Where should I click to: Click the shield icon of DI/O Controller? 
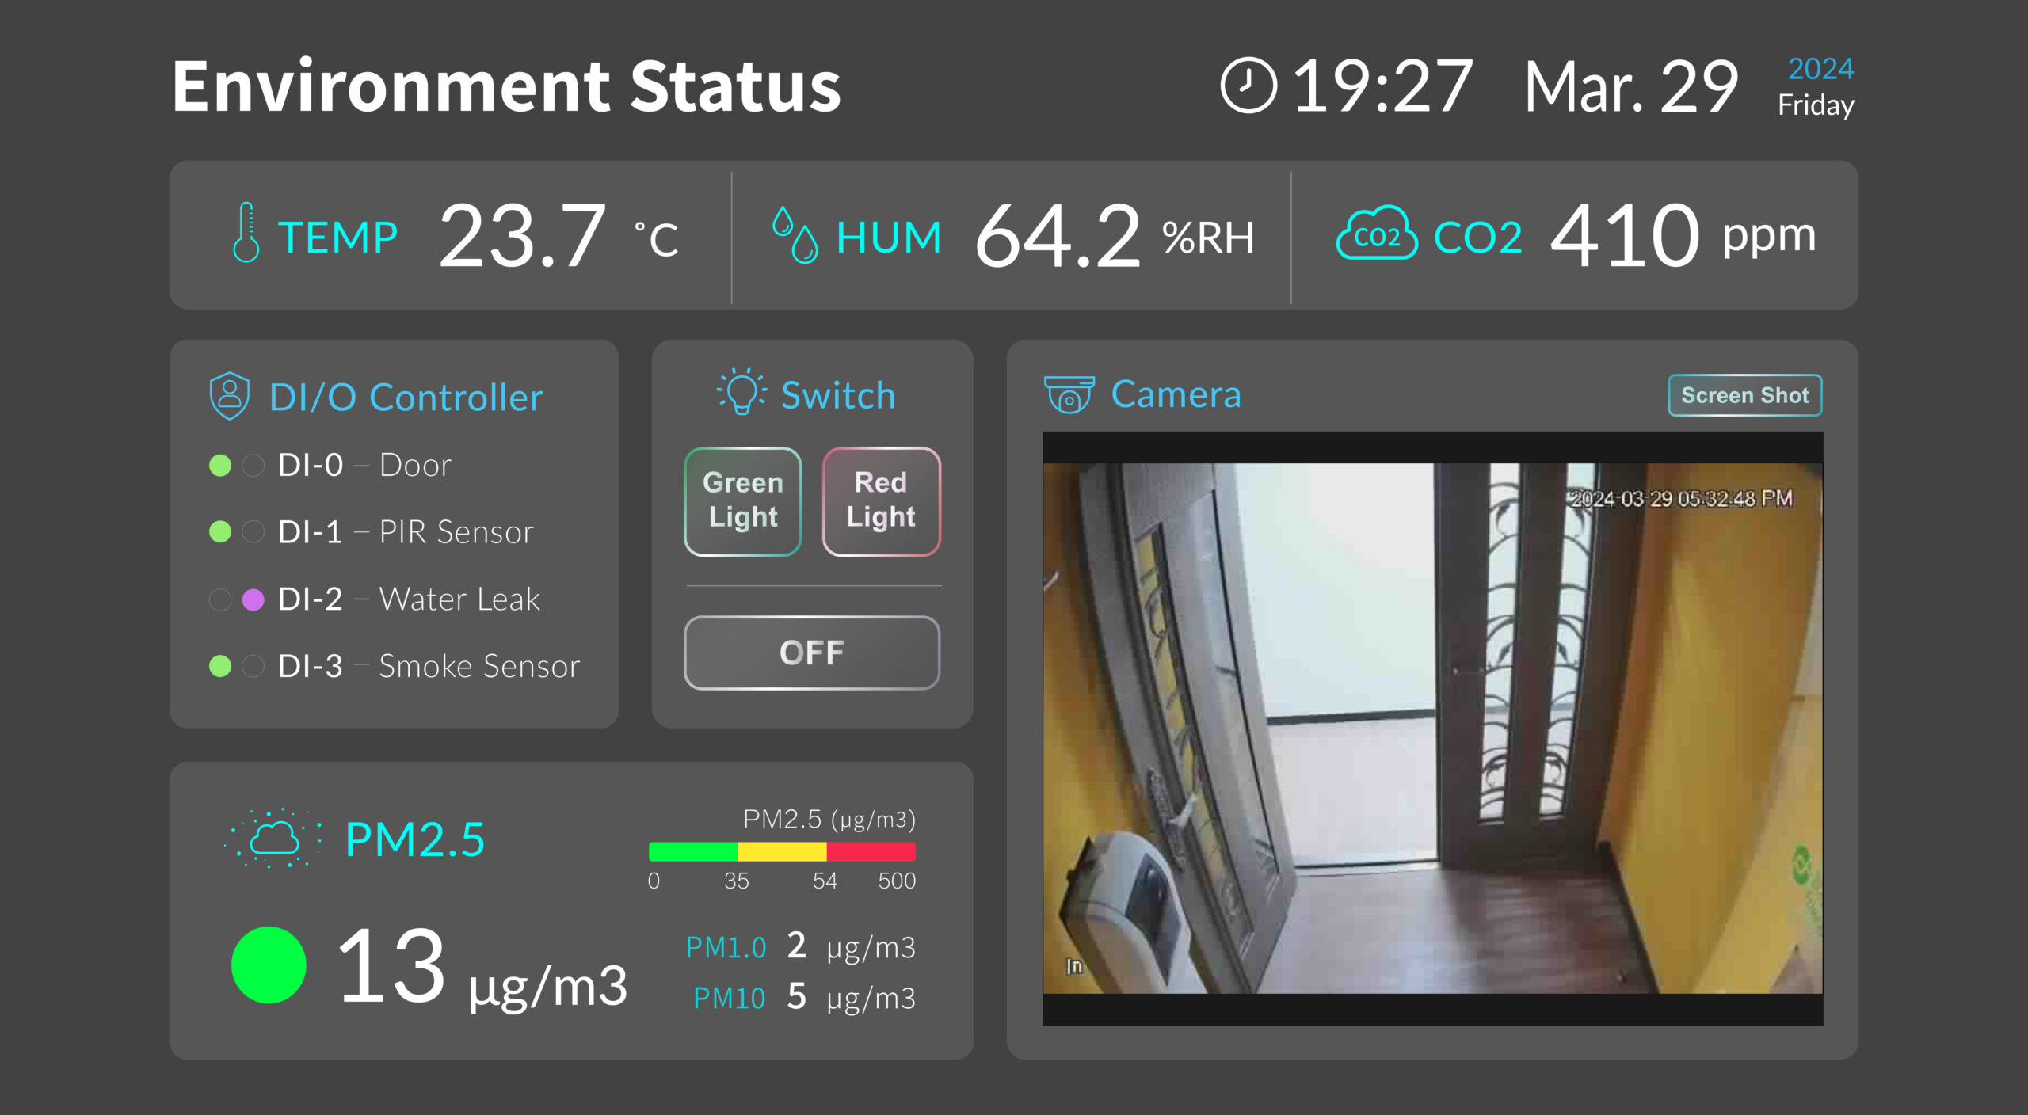click(230, 395)
